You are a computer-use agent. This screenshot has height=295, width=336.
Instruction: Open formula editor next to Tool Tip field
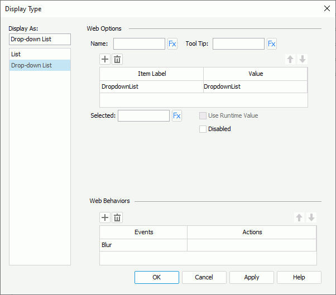point(272,44)
